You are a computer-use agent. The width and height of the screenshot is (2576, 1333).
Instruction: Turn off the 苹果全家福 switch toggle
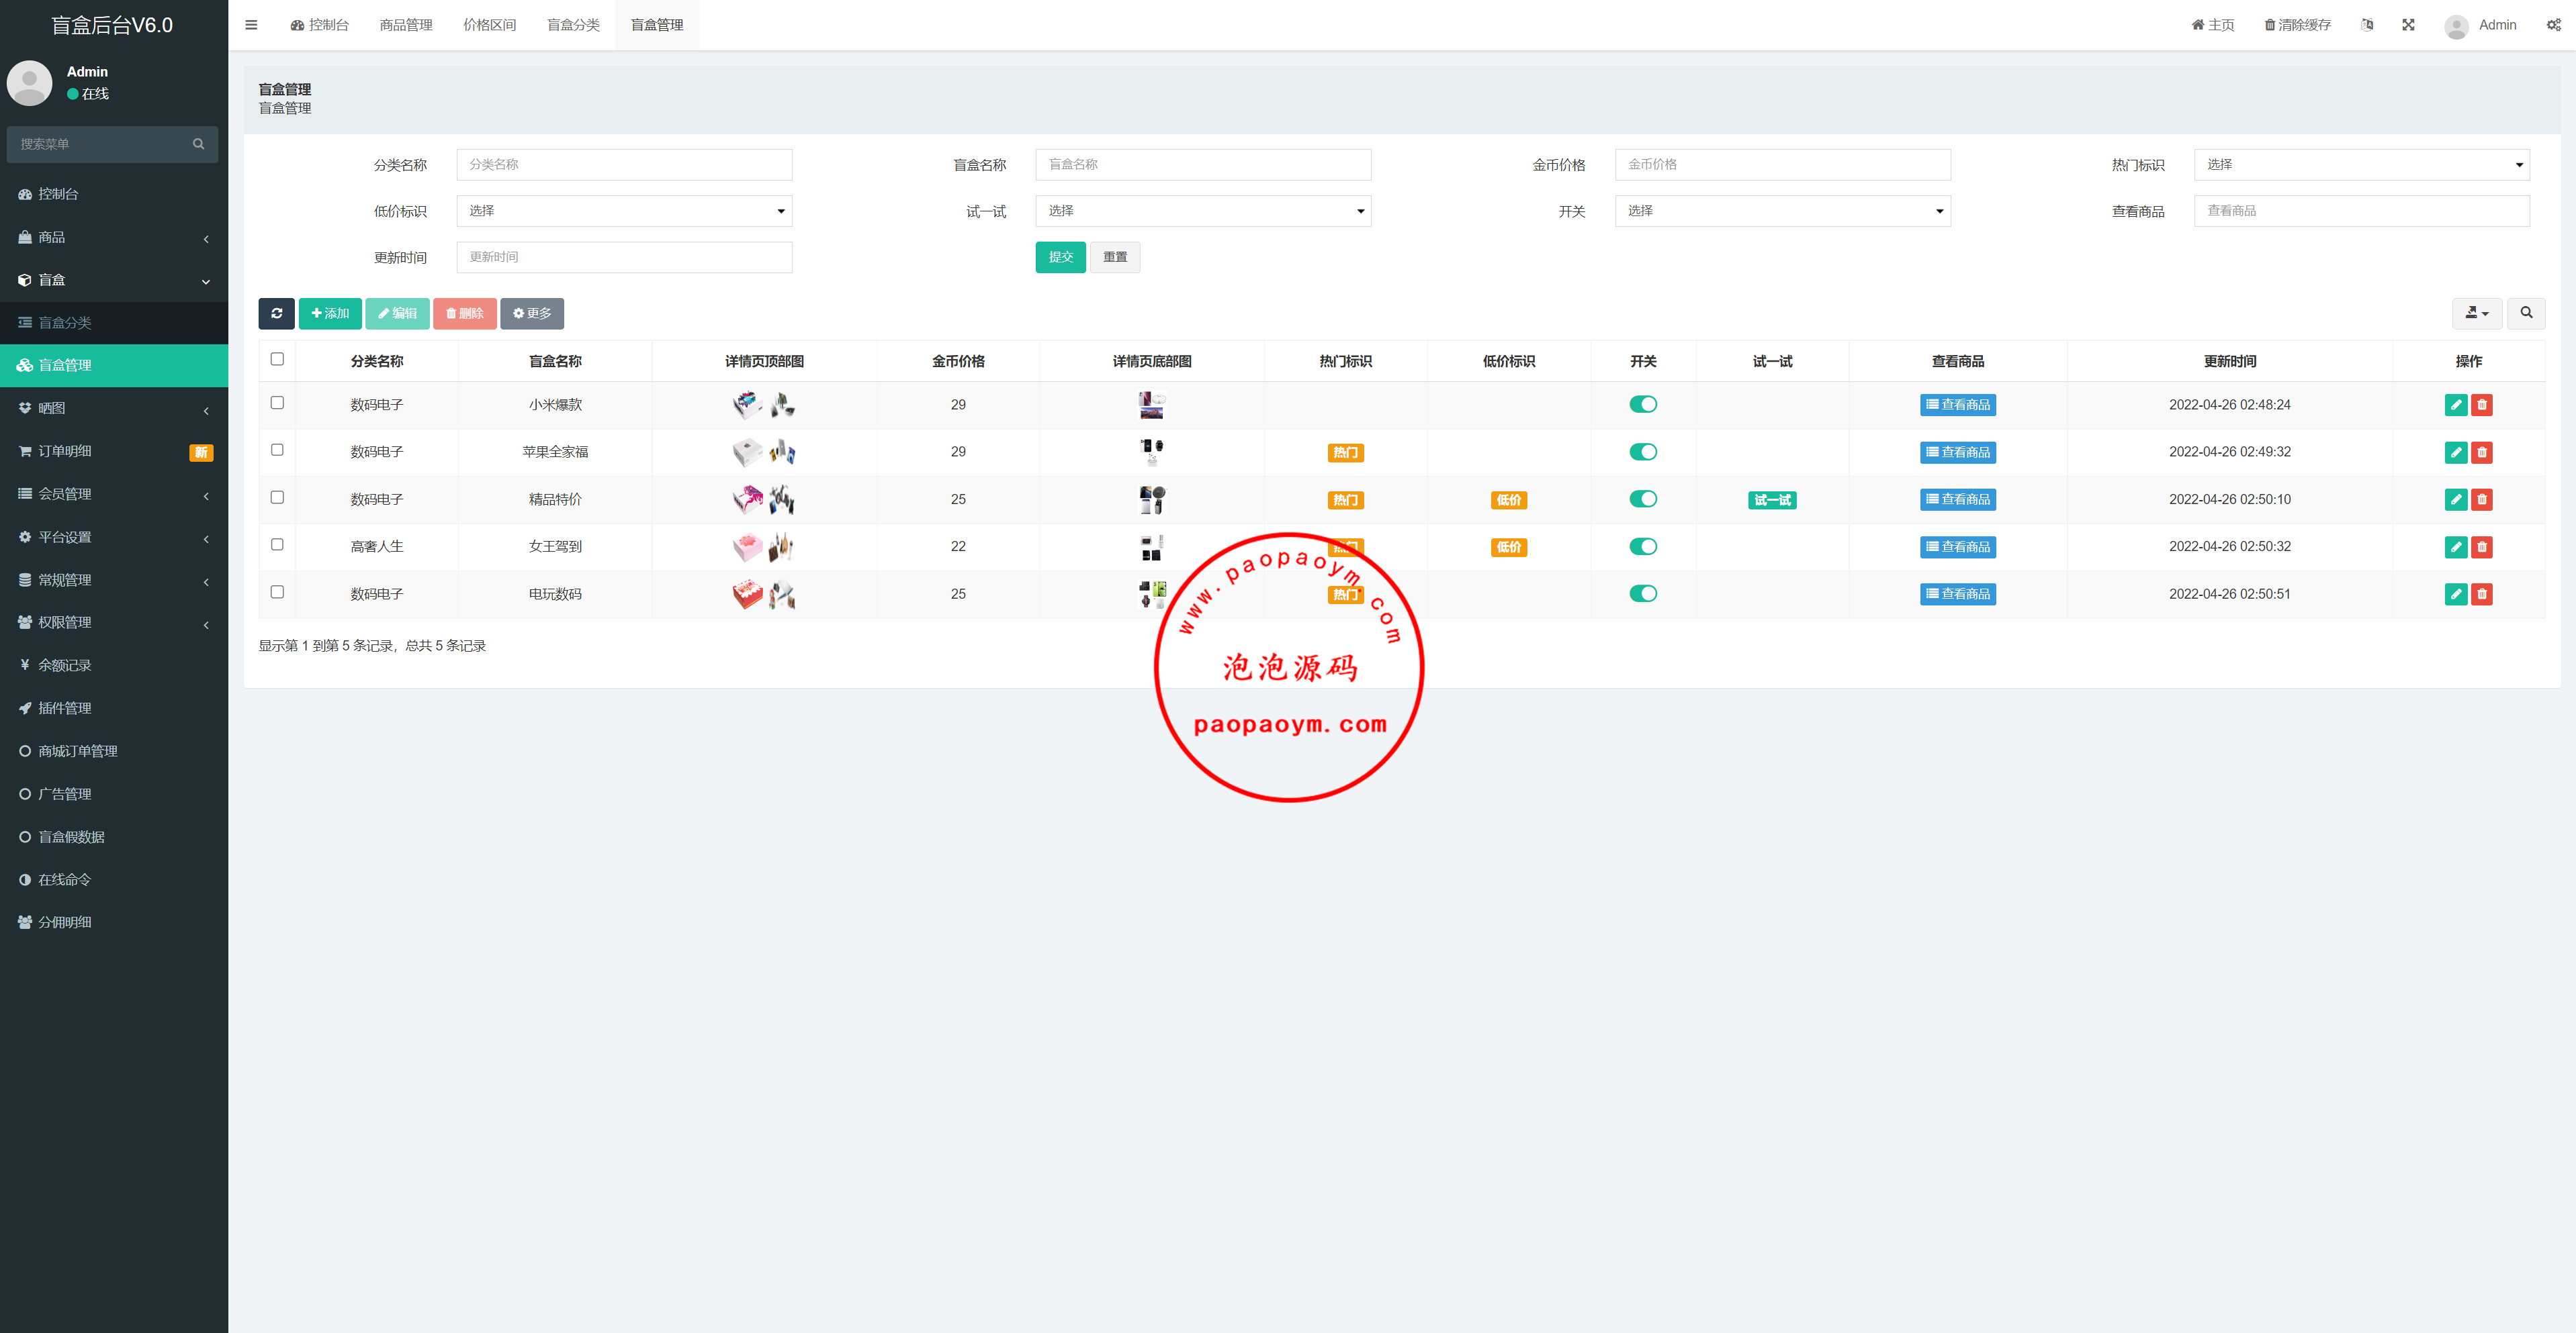click(x=1643, y=452)
